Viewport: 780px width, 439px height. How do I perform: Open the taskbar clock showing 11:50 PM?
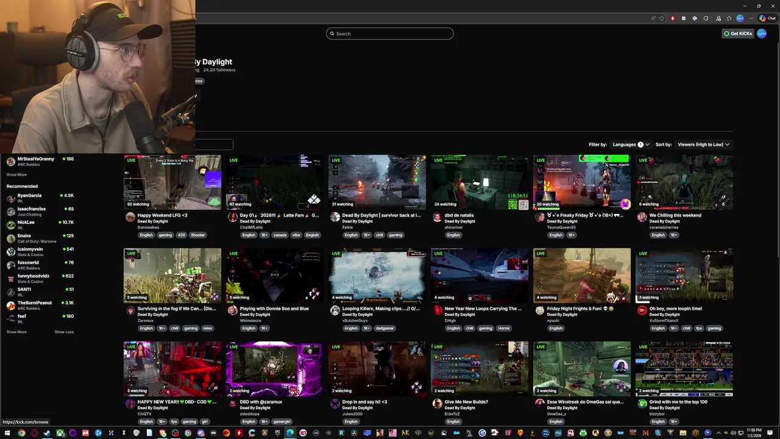(x=754, y=433)
